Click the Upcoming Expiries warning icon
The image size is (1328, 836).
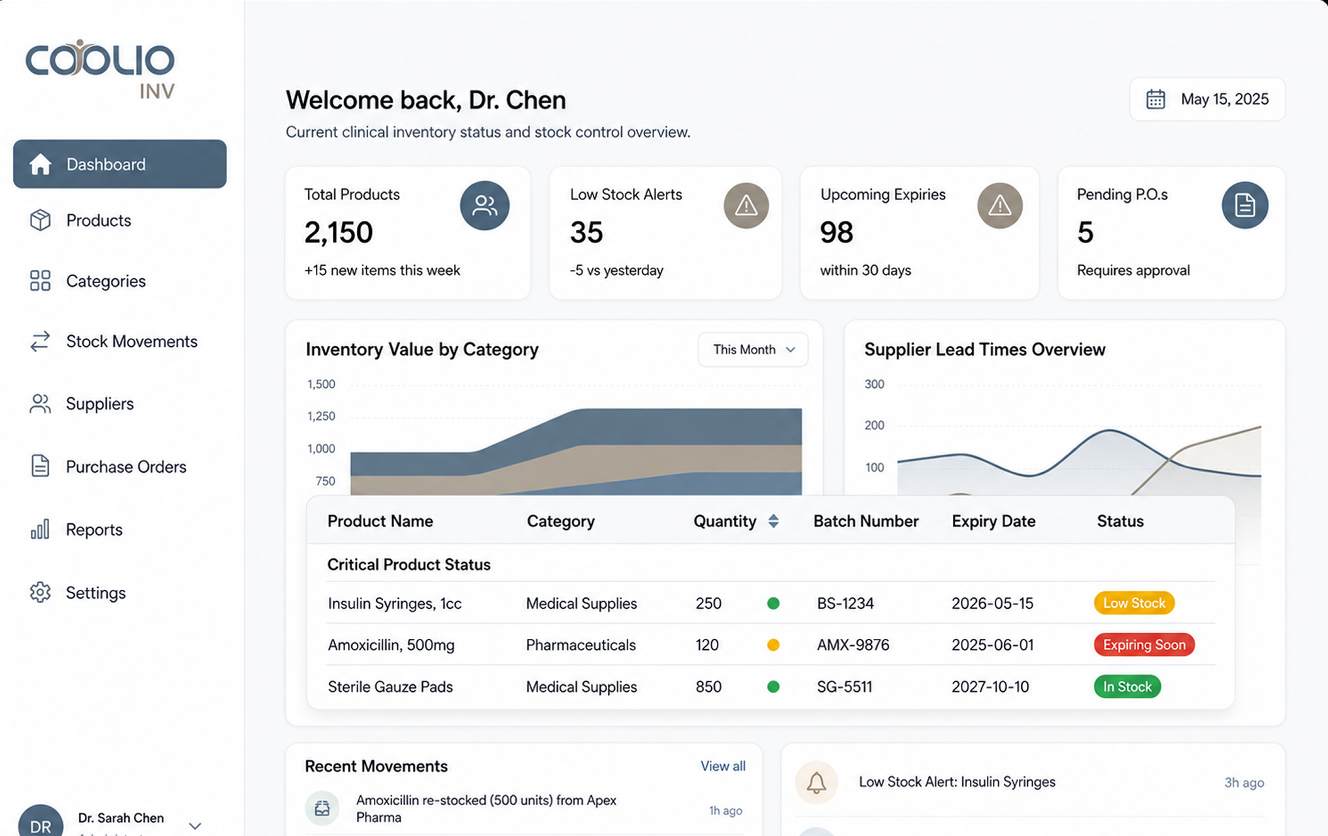coord(999,205)
